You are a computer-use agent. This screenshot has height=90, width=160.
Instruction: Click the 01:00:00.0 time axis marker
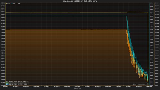(36, 86)
